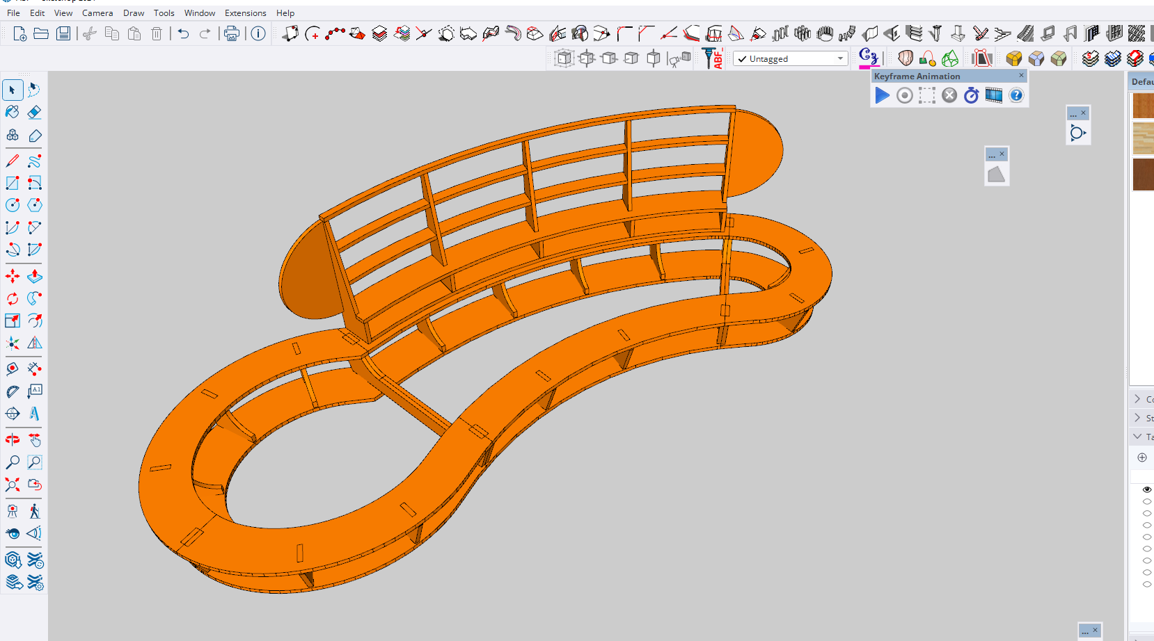
Task: Activate the Walk tool
Action: click(x=34, y=512)
